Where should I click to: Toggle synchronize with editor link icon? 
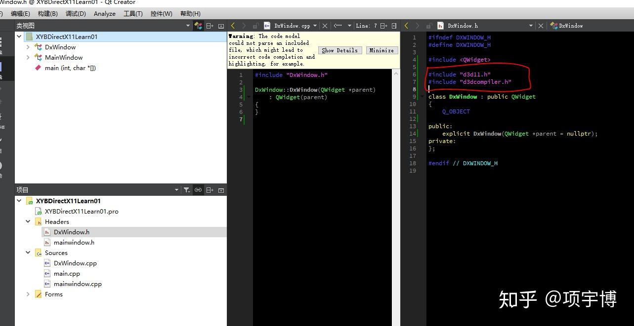tap(198, 190)
